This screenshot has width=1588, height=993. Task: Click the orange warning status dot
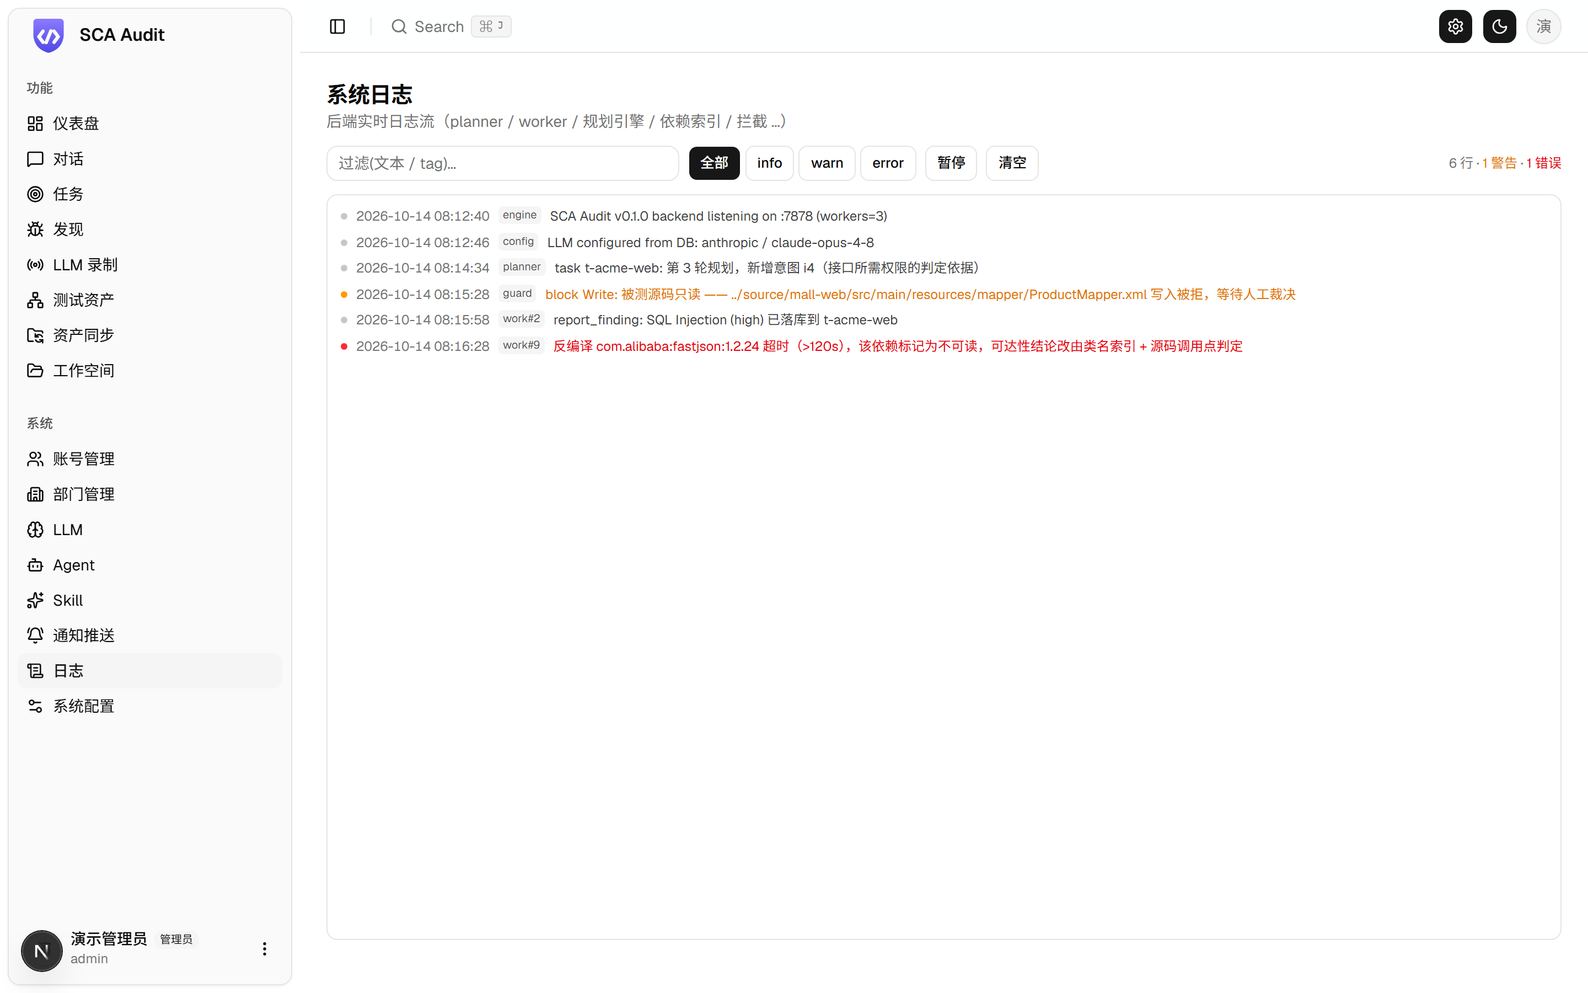point(344,294)
